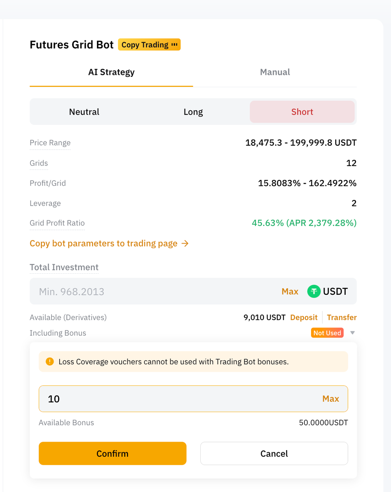The height and width of the screenshot is (492, 391).
Task: Click the USDT Tether coin icon
Action: 314,291
